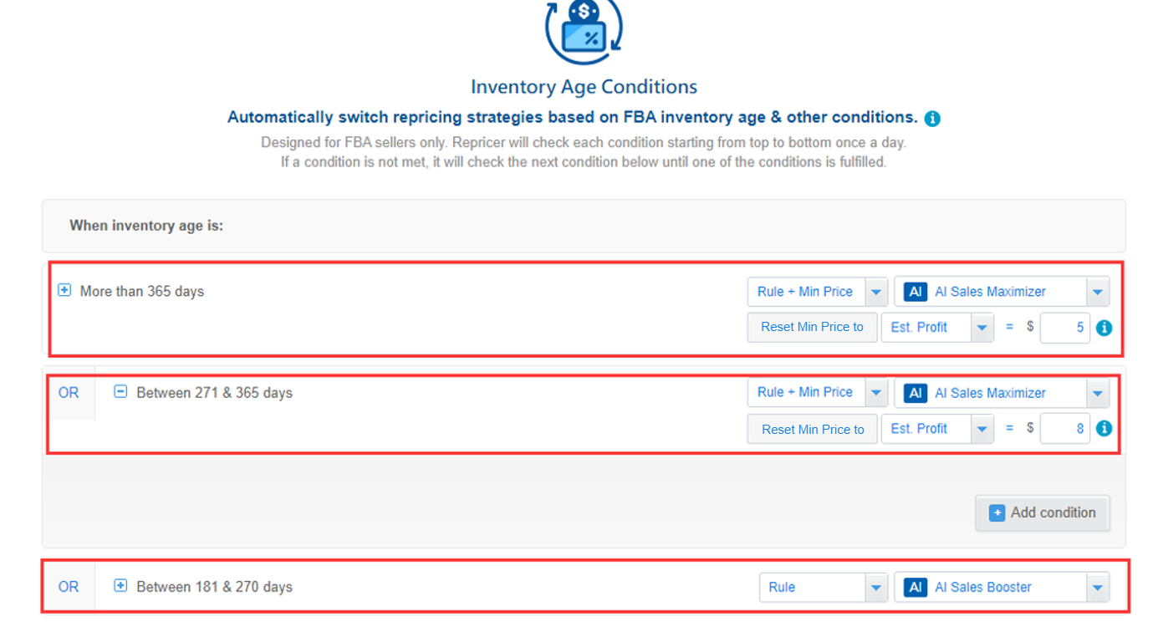
Task: Click the info icon beside the headline
Action: pos(932,118)
